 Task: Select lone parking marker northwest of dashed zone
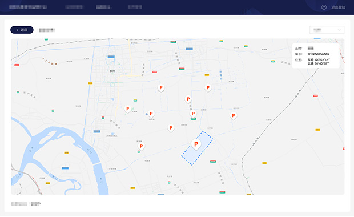171,128
